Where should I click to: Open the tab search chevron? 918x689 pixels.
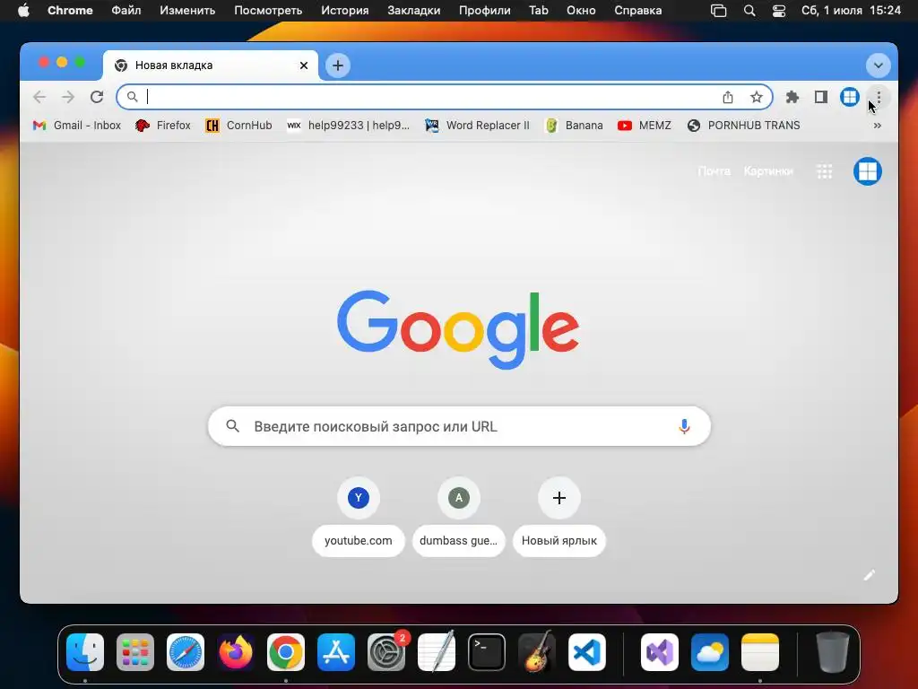point(879,65)
